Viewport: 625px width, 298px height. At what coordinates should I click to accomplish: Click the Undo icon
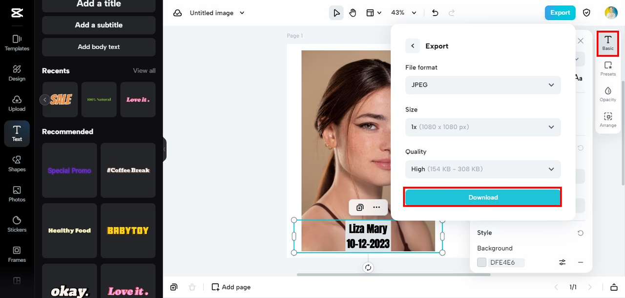click(x=435, y=13)
